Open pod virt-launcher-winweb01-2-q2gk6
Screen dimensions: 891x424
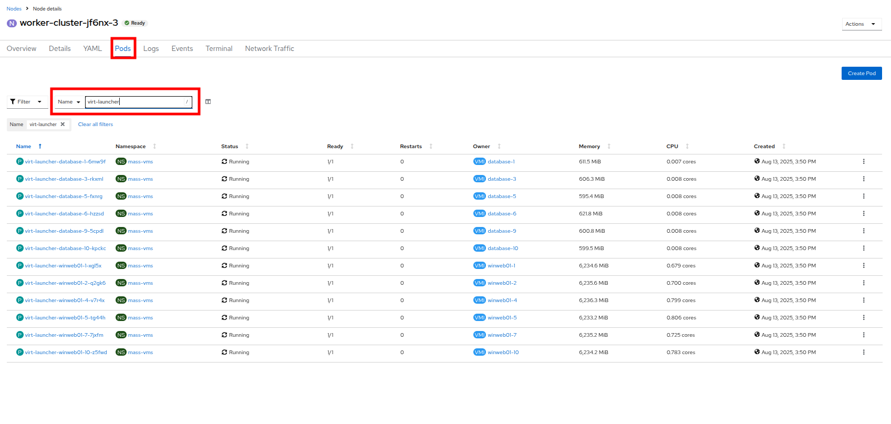pos(65,283)
